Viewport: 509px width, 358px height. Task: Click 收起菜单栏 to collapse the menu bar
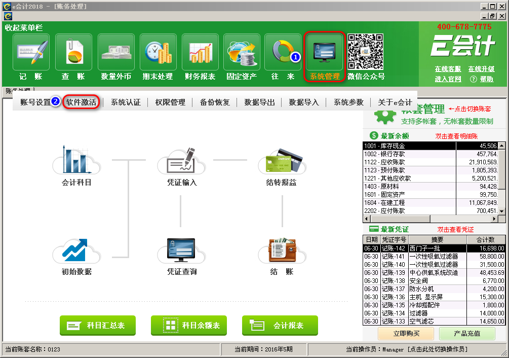[x=24, y=27]
